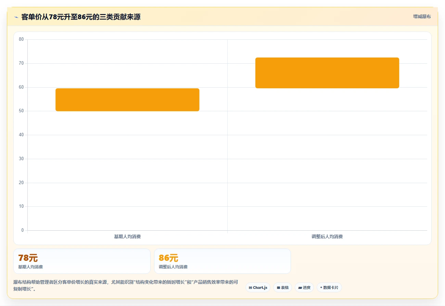Image resolution: width=445 pixels, height=306 pixels.
Task: Select the 86元 data card
Action: pos(222,261)
